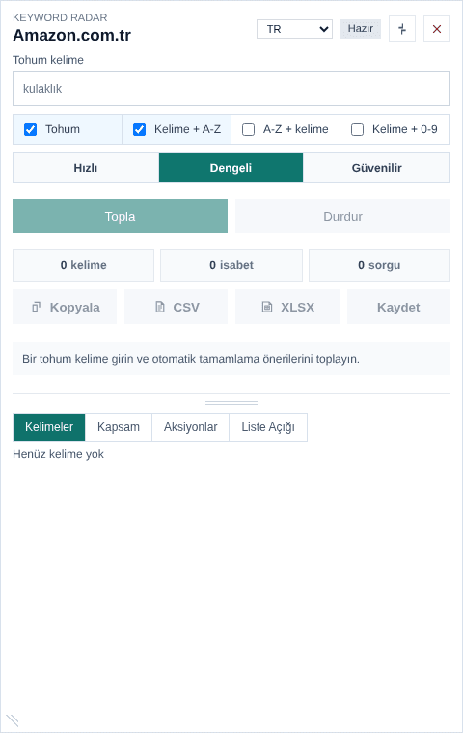Uncheck the Kelime + A-Z checkbox

click(x=139, y=129)
